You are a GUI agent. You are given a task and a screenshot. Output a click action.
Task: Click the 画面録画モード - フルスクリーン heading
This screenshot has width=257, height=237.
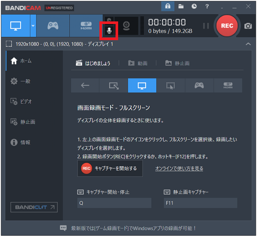pyautogui.click(x=114, y=108)
